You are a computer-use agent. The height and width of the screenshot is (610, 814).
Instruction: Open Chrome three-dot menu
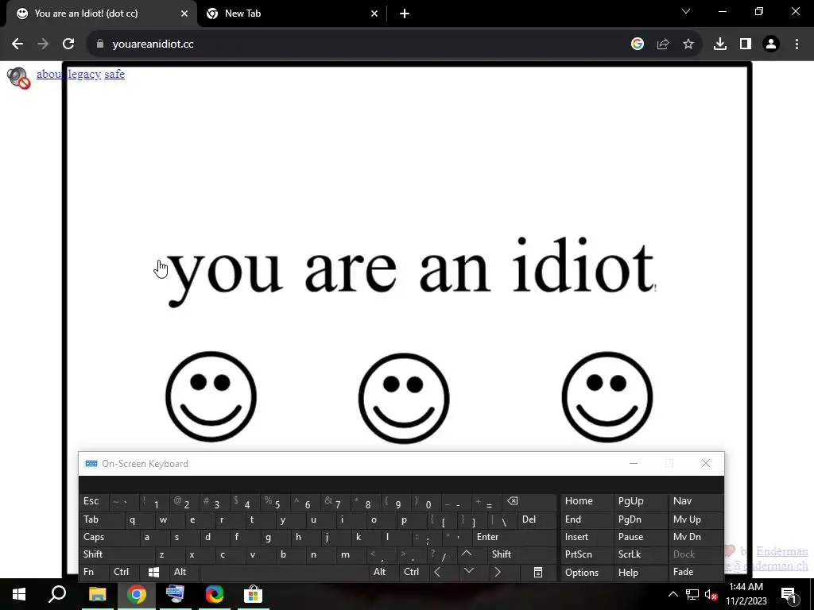point(797,44)
